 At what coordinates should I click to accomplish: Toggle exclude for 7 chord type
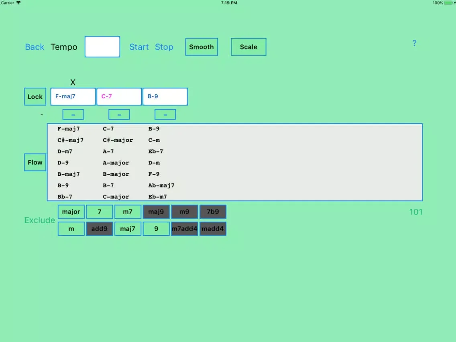pyautogui.click(x=100, y=212)
